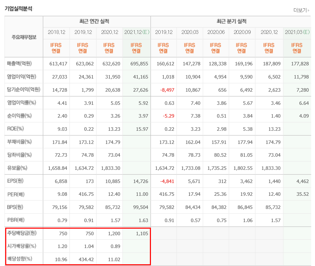The height and width of the screenshot is (266, 315).
Task: Select the payout ratio value 434.42
Action: (x=86, y=259)
